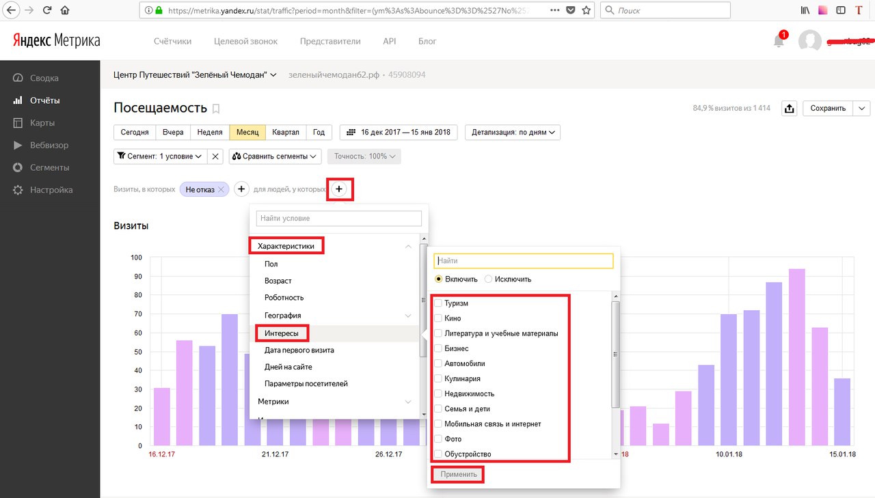Open the notifications bell icon

779,41
